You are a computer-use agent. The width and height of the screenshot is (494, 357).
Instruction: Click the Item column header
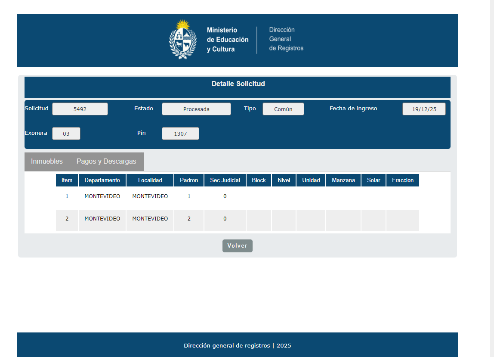(67, 180)
